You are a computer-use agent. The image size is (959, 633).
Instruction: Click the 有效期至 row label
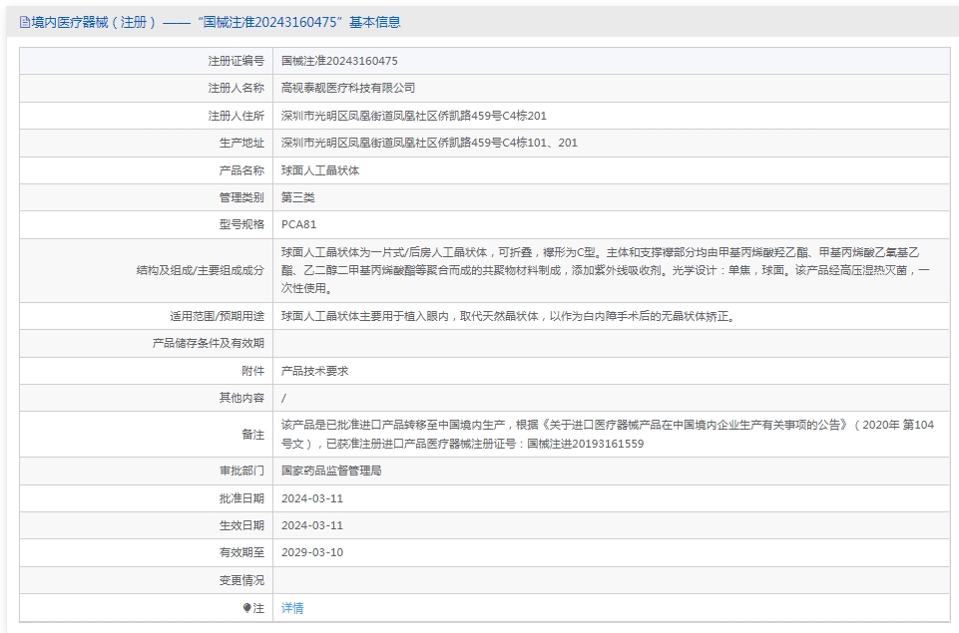point(241,552)
